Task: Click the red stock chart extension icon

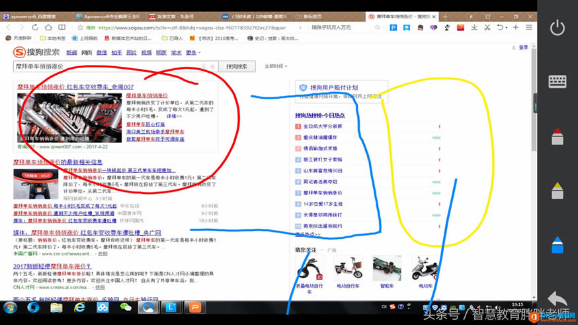Action: click(x=460, y=27)
